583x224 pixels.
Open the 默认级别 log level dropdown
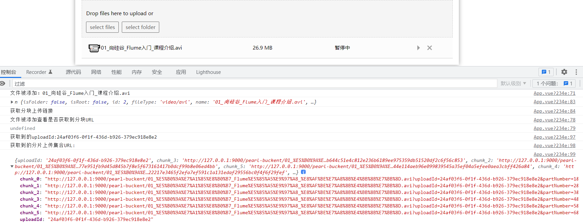(x=513, y=83)
